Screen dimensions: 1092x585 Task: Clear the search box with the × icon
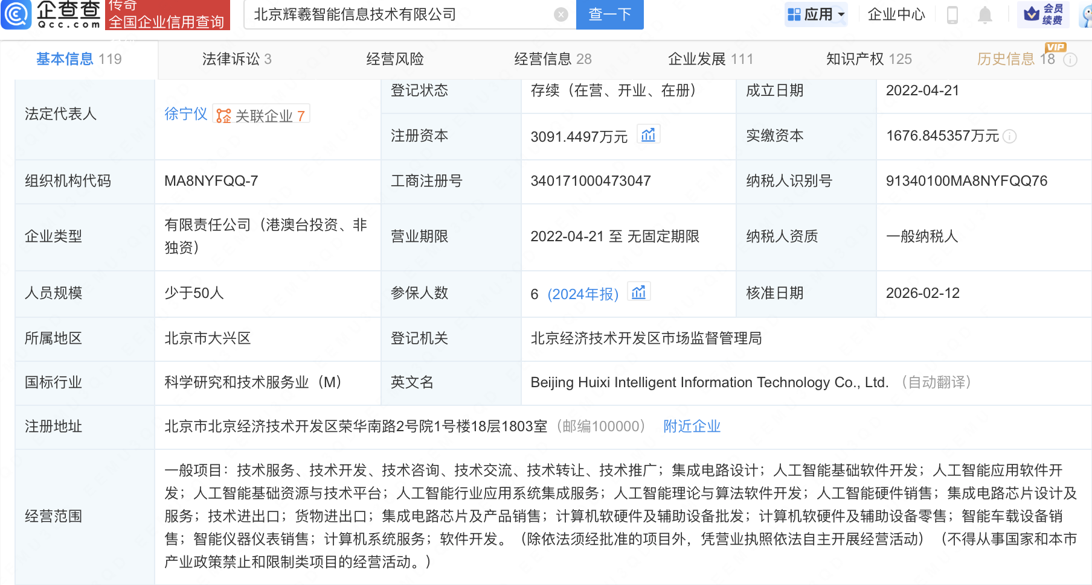click(560, 15)
